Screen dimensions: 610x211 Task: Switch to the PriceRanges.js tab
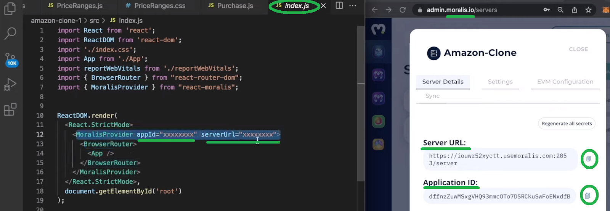pyautogui.click(x=75, y=6)
